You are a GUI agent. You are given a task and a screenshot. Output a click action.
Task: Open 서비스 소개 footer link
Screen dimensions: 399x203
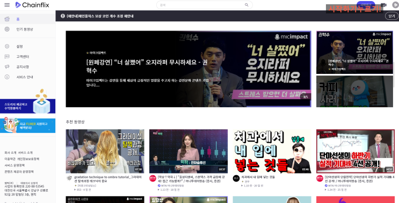click(25, 153)
